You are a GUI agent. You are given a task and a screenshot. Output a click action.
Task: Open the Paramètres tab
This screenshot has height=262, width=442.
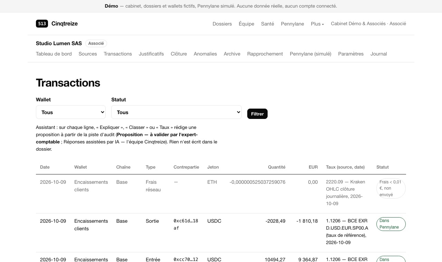[x=351, y=54]
